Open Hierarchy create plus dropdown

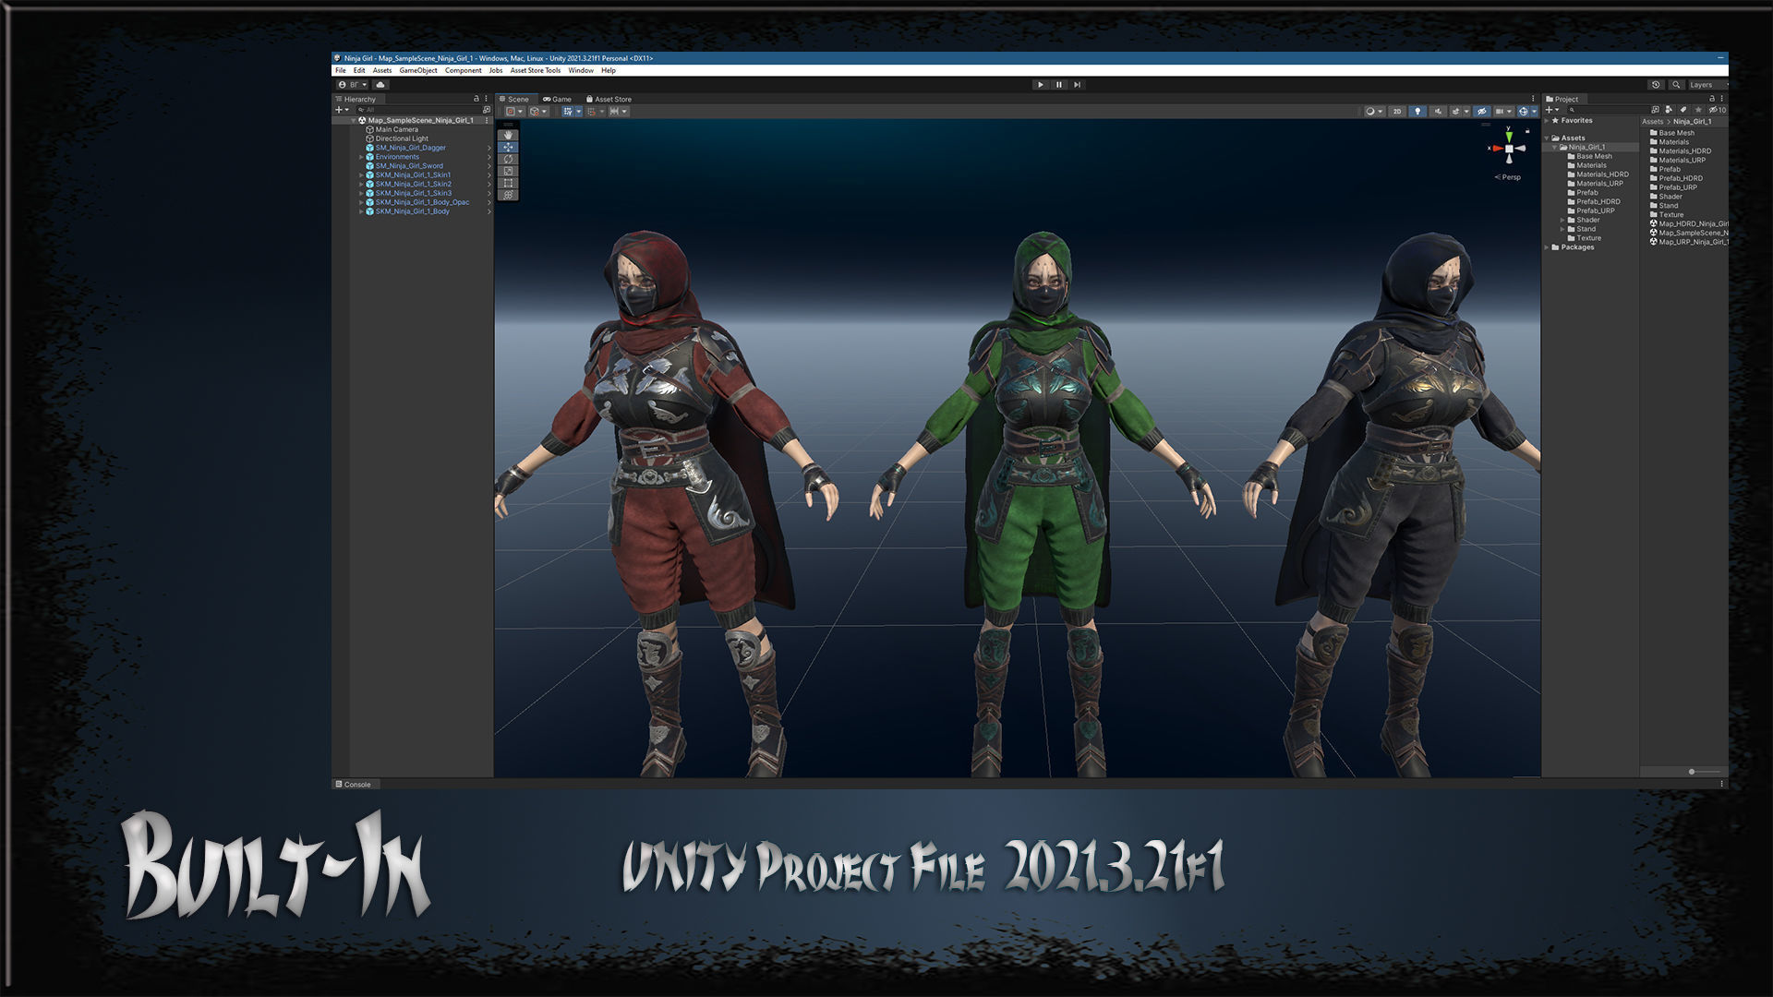click(x=342, y=110)
